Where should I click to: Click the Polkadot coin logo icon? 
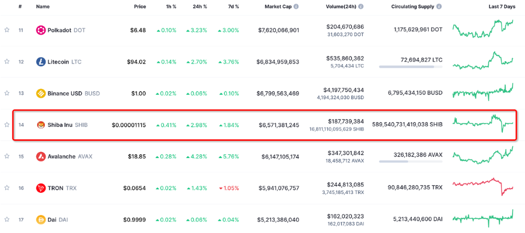(41, 30)
